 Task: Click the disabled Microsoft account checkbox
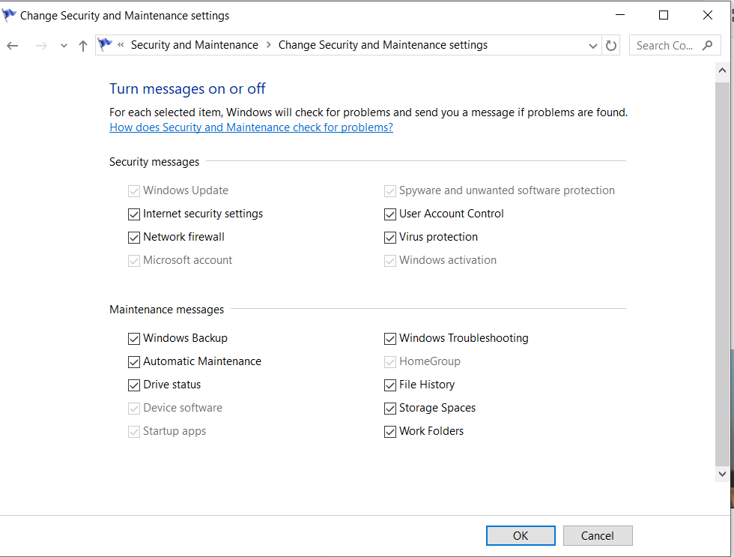click(134, 260)
